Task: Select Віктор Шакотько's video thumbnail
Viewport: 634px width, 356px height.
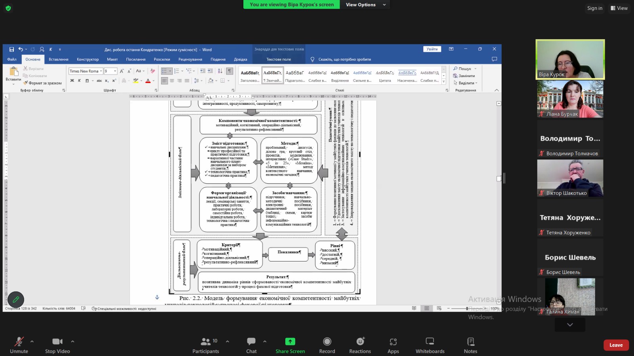Action: point(570,178)
